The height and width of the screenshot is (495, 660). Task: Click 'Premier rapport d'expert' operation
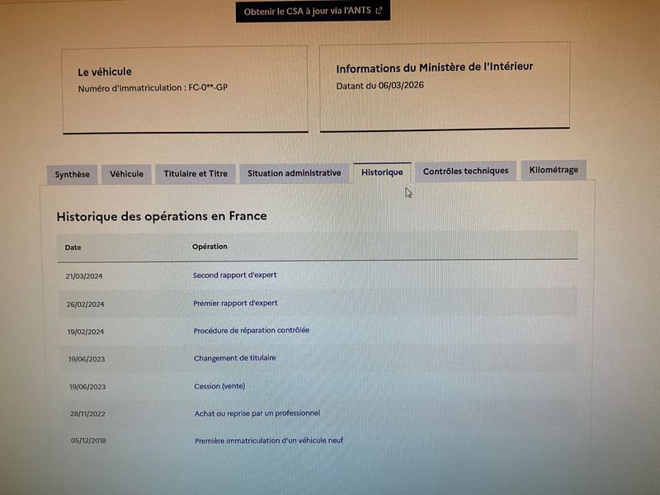pyautogui.click(x=235, y=303)
